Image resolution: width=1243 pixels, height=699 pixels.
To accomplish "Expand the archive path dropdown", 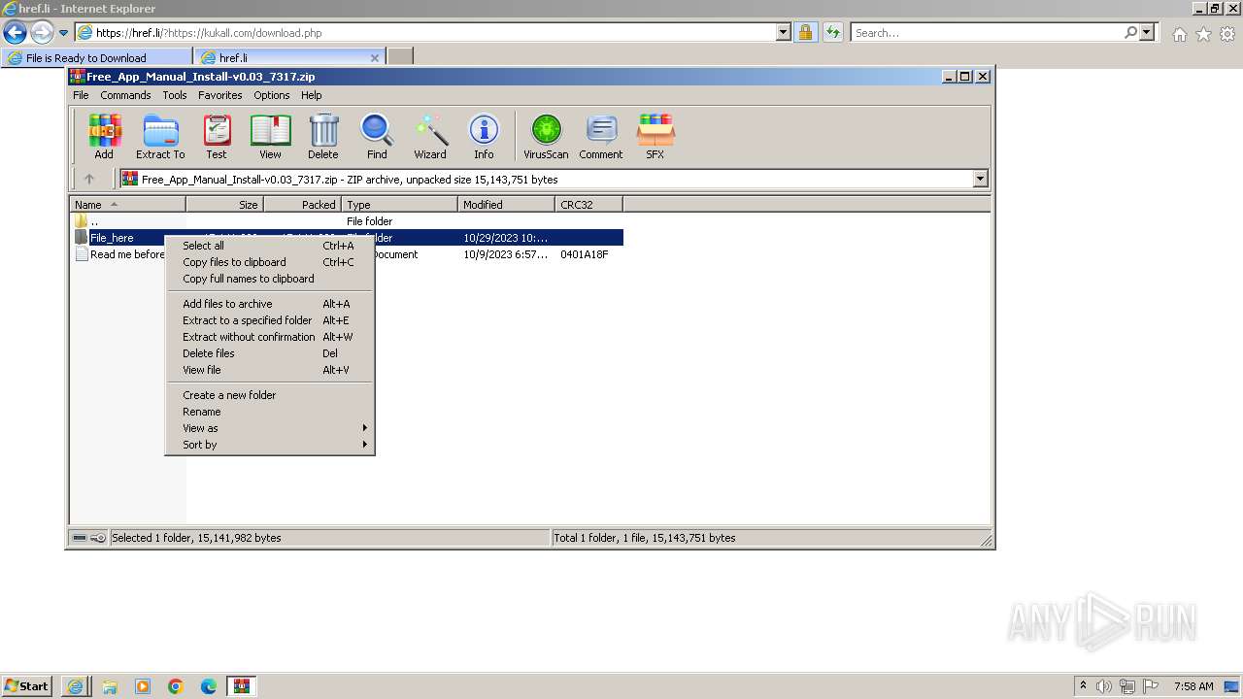I will pyautogui.click(x=980, y=179).
